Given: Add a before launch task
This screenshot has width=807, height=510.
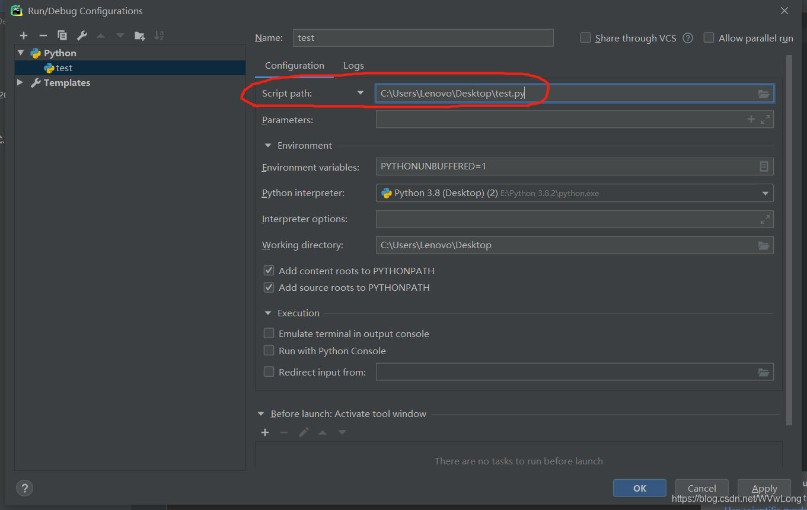Looking at the screenshot, I should tap(265, 432).
